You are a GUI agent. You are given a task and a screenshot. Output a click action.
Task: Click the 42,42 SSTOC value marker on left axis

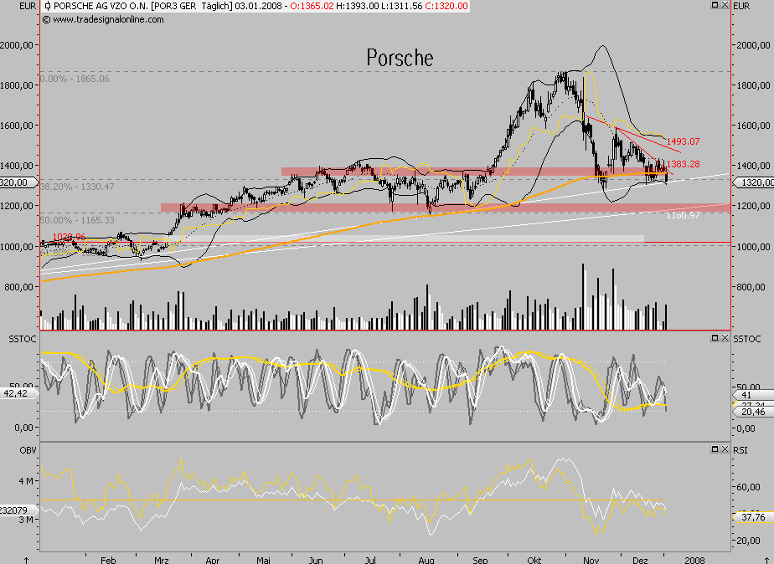18,393
